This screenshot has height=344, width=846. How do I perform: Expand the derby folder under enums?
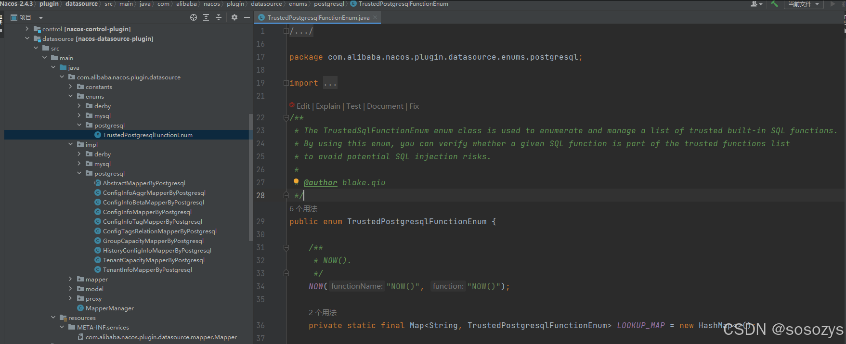79,106
